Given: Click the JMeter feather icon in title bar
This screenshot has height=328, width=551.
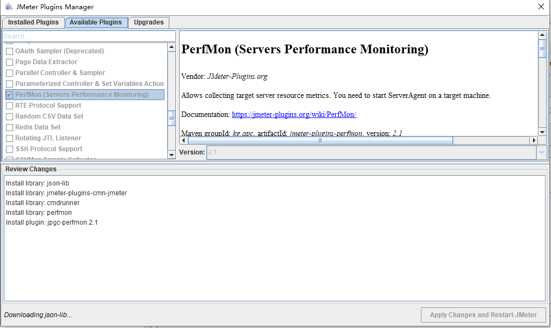Looking at the screenshot, I should tap(9, 7).
